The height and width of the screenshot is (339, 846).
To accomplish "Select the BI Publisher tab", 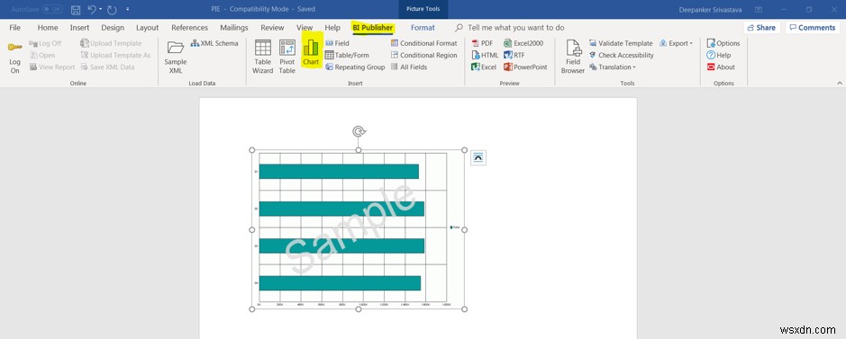I will pyautogui.click(x=372, y=28).
